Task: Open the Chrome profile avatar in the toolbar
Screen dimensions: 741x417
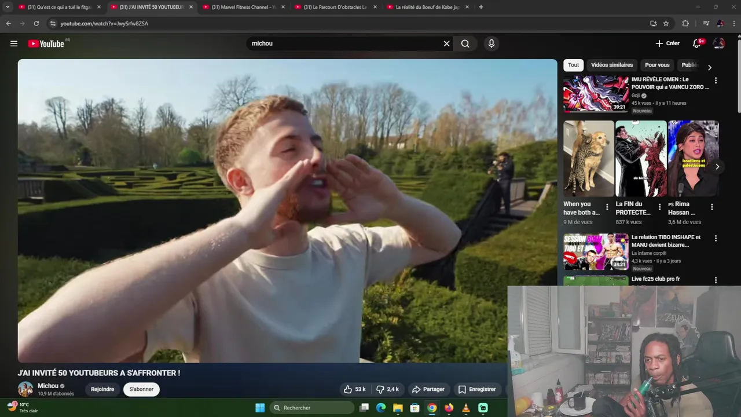Action: pos(720,23)
